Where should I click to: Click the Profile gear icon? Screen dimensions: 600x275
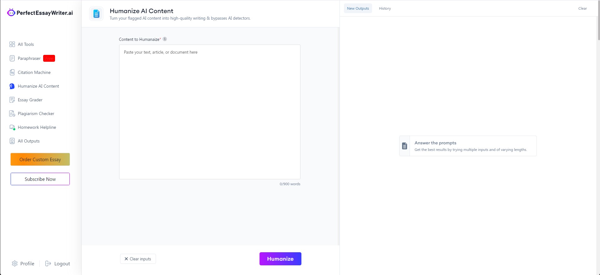(x=15, y=263)
